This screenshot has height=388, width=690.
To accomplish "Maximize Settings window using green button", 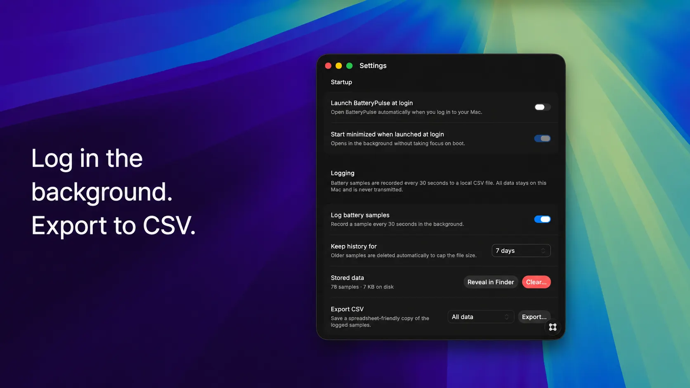I will [x=349, y=66].
